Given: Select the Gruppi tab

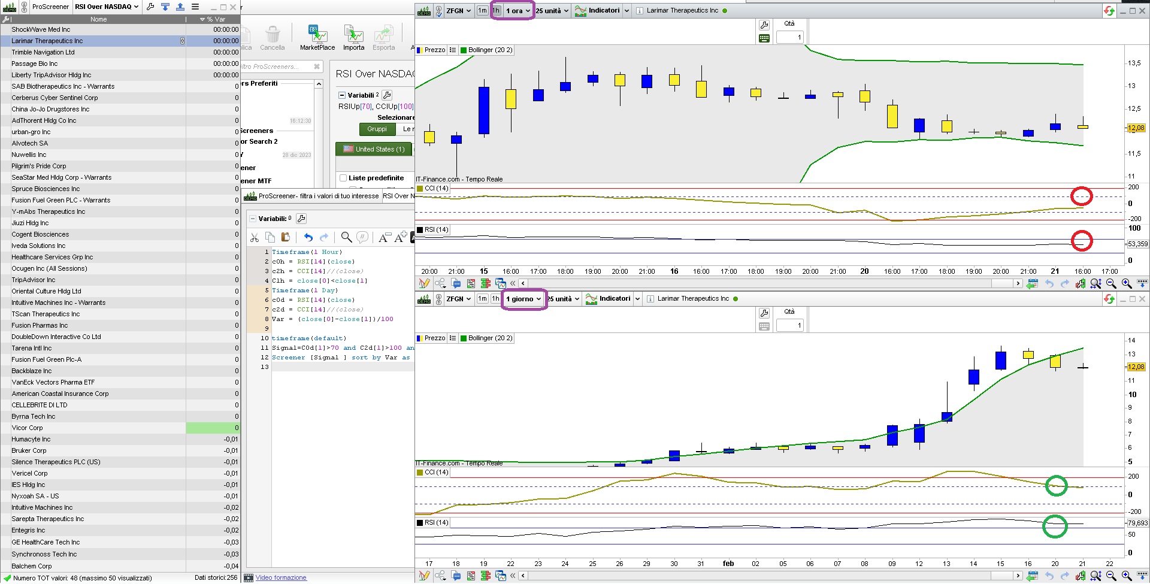Looking at the screenshot, I should 377,129.
